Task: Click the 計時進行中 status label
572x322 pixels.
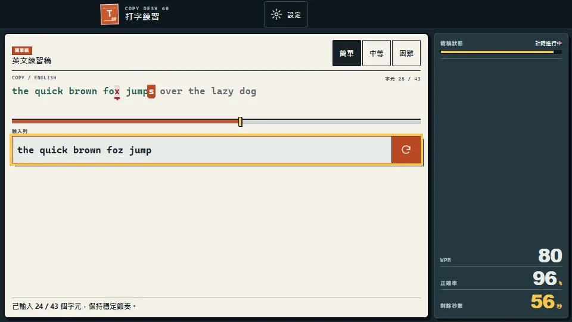Action: click(x=548, y=44)
